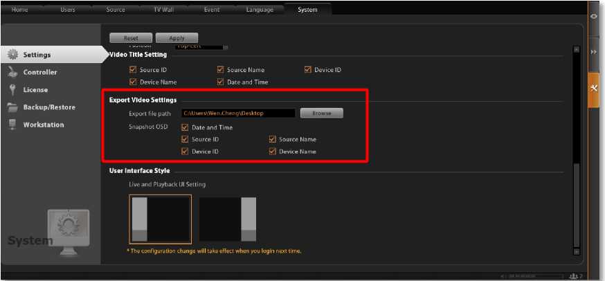Click Browse next to export file path
Image resolution: width=605 pixels, height=281 pixels.
pos(321,113)
